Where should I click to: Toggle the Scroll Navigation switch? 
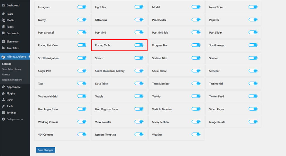[x=82, y=58]
